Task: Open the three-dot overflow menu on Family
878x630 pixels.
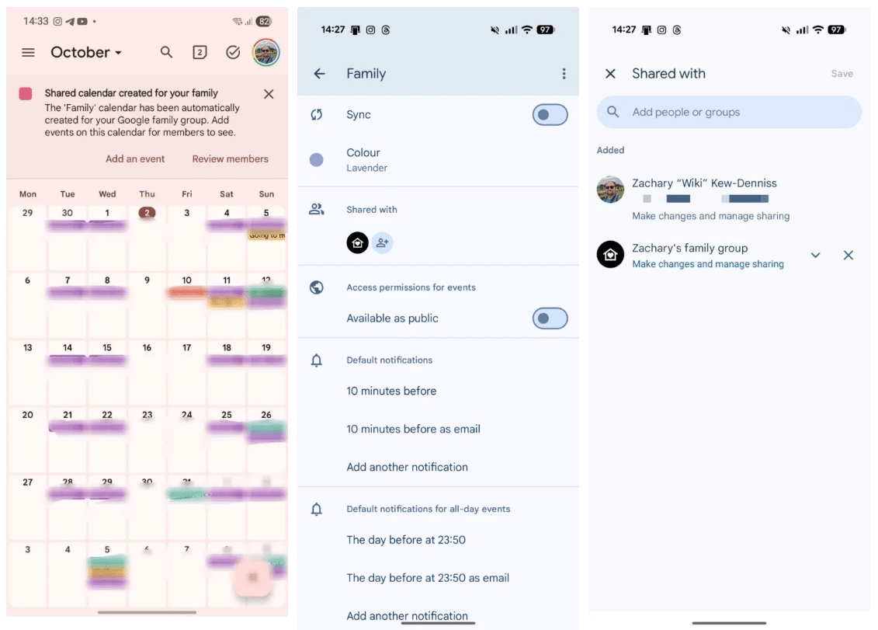Action: [x=564, y=74]
